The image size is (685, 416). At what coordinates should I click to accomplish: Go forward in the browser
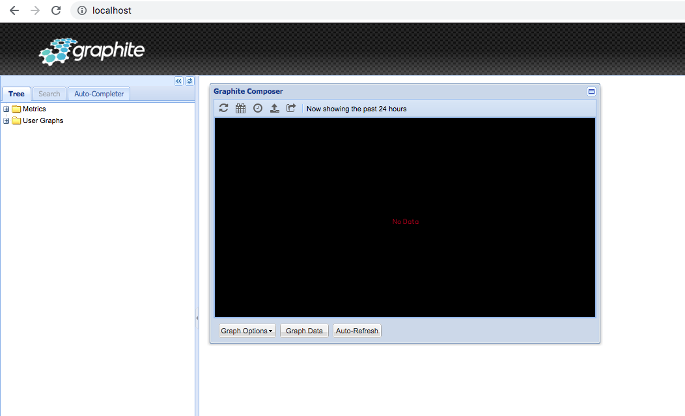[35, 10]
